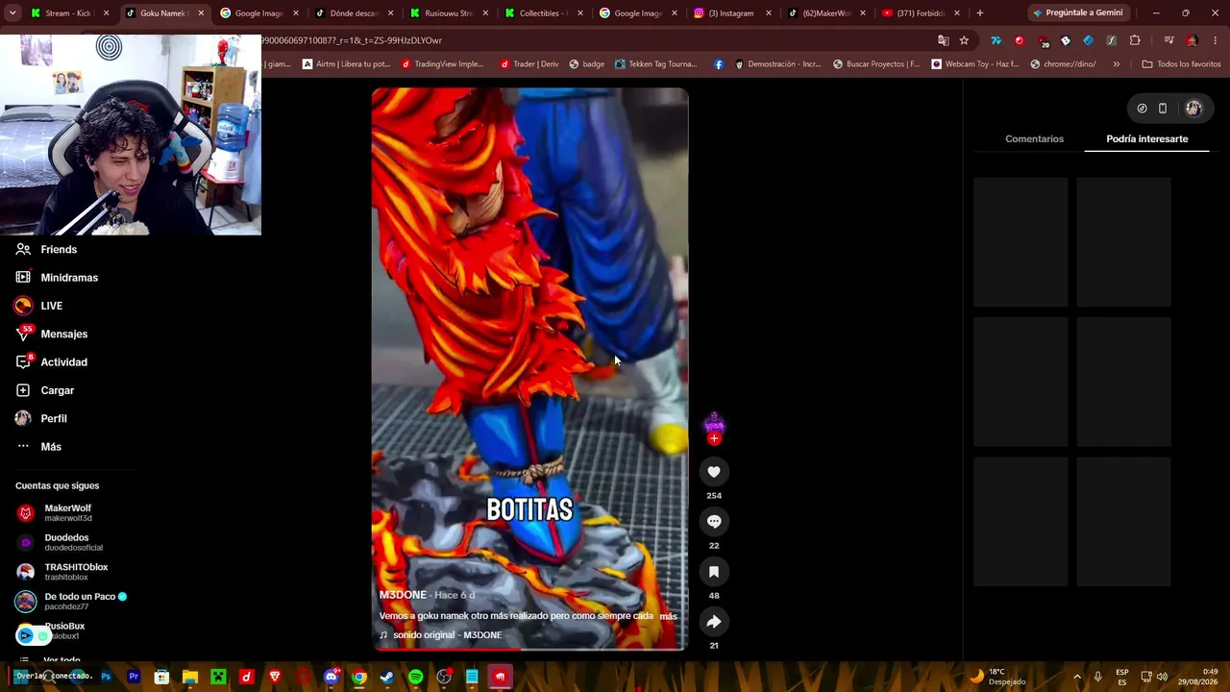Open the TikTok profile avatar at top right
Image resolution: width=1230 pixels, height=692 pixels.
(1193, 109)
